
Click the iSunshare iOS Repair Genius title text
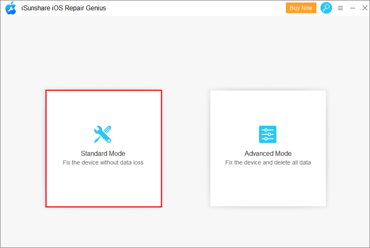(63, 8)
